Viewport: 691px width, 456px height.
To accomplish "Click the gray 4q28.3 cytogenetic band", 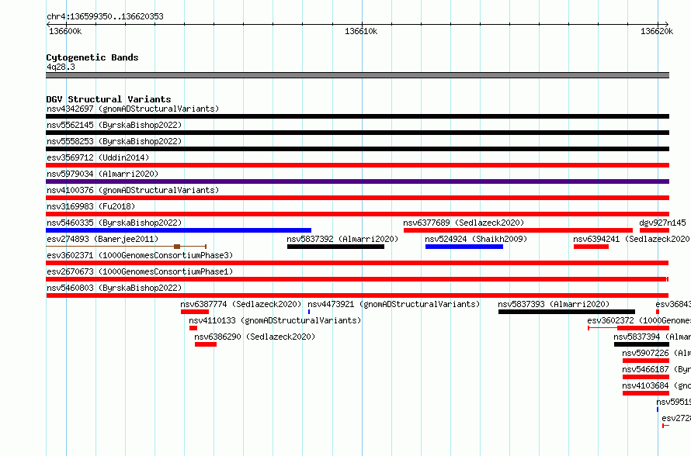I will [x=357, y=75].
